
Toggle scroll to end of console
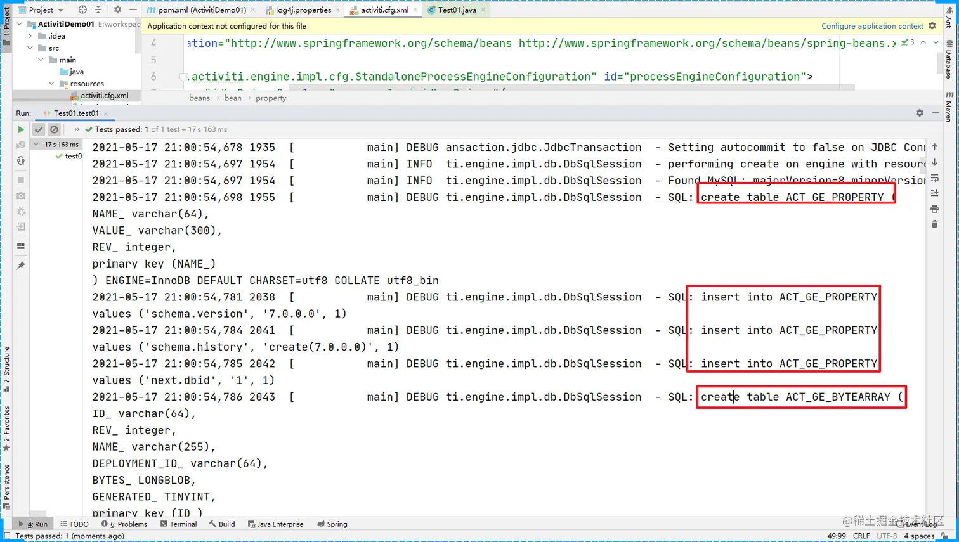pyautogui.click(x=934, y=193)
